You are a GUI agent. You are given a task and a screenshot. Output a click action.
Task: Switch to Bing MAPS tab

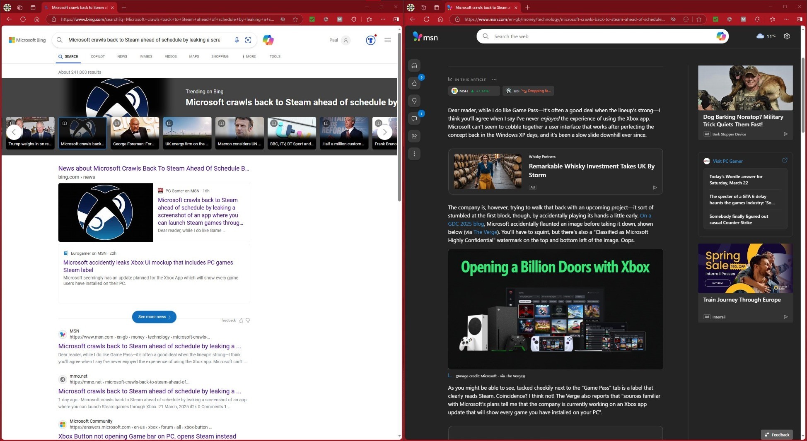(194, 56)
